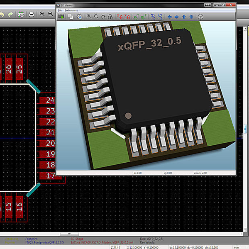Move 3D view up with blue arrow
This screenshot has width=249, height=249.
click(x=184, y=17)
